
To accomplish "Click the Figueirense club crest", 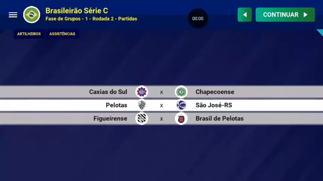I will tap(142, 118).
